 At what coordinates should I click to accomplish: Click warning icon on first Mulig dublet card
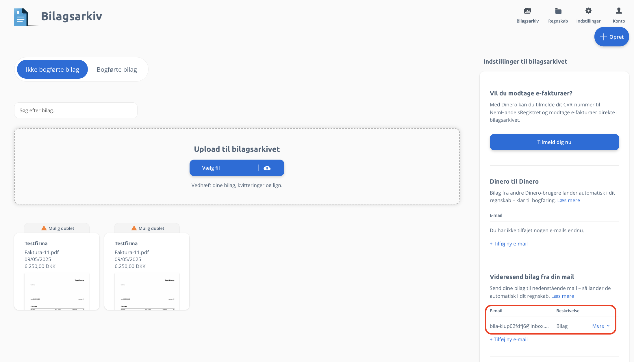(44, 228)
